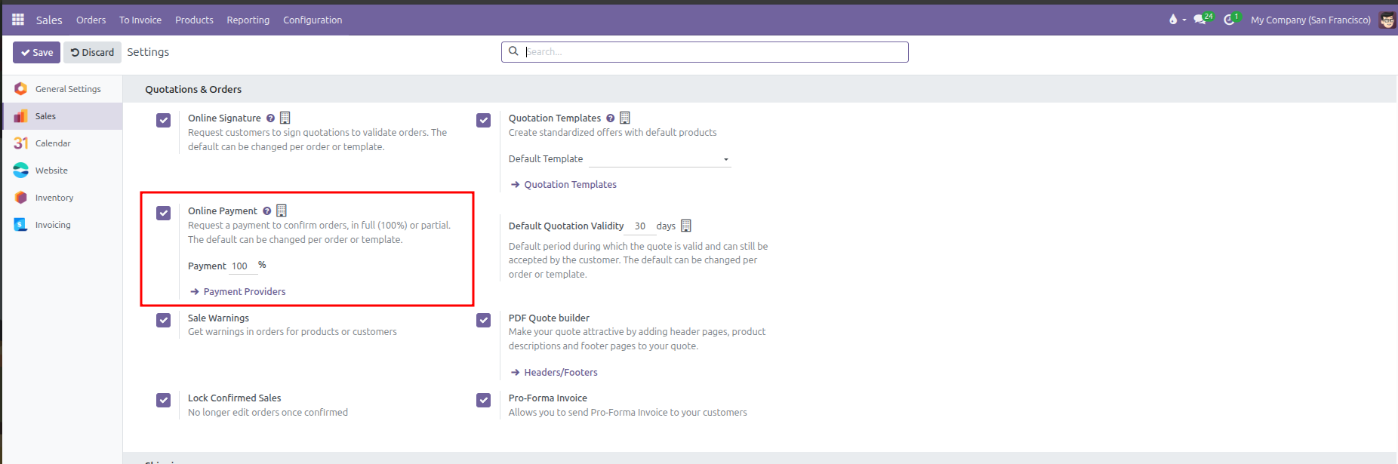Click the company icon beside Quotation Templates
The image size is (1398, 464).
(x=625, y=118)
